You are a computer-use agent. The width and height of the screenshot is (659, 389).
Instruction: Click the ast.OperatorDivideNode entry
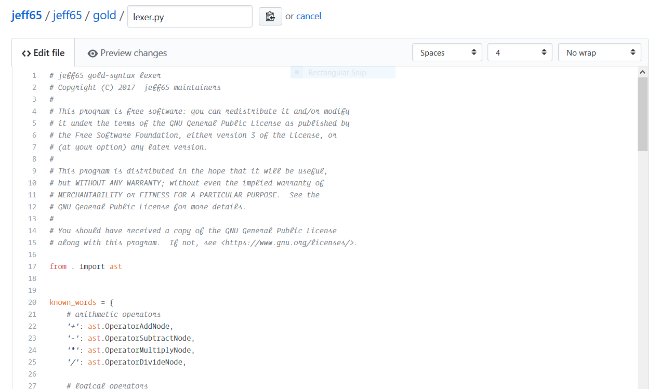(x=126, y=362)
